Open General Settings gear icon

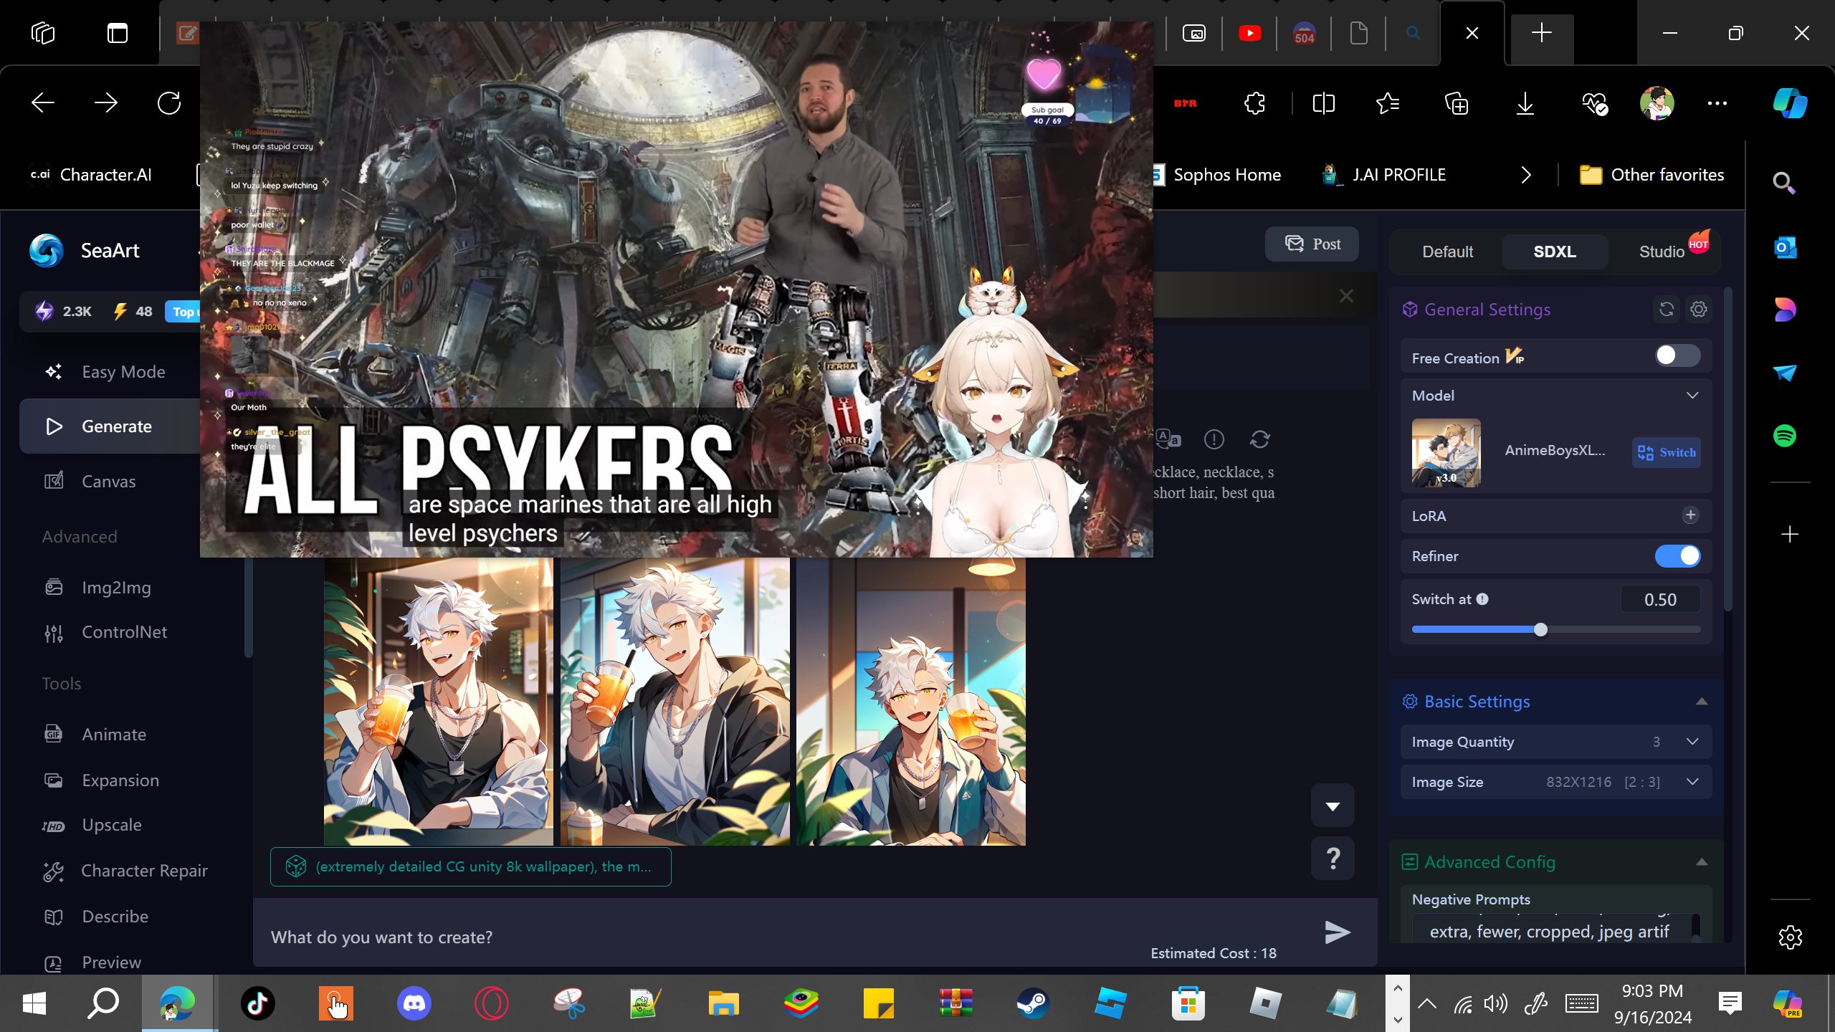[1699, 310]
